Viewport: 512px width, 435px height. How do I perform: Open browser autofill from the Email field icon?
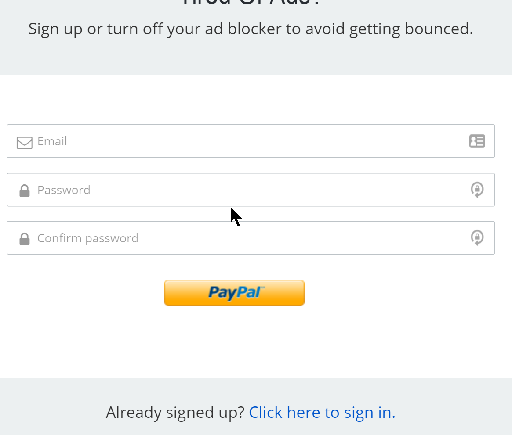click(x=477, y=141)
